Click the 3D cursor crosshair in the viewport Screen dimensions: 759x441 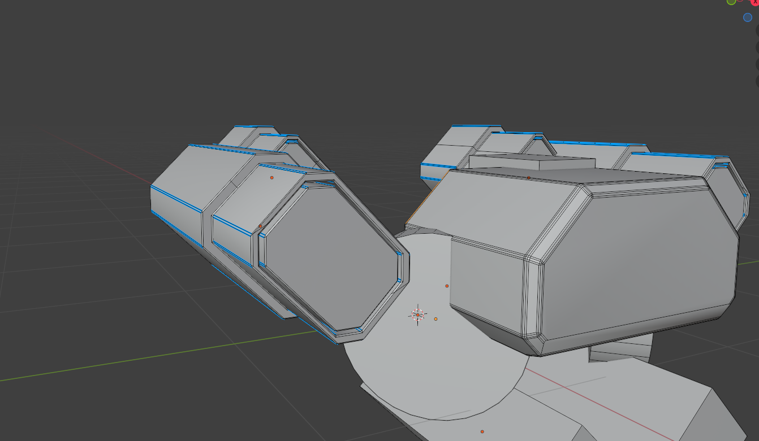417,315
